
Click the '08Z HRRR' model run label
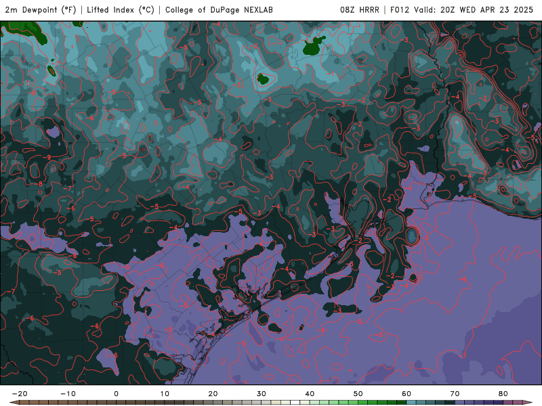click(x=360, y=10)
